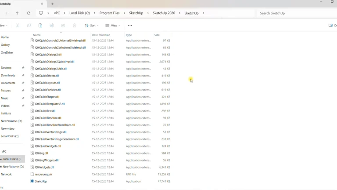The width and height of the screenshot is (337, 190).
Task: Click the Copy icon in toolbar
Action: tap(29, 26)
